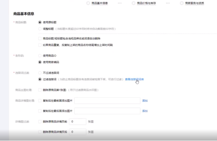Viewport: 217px width, 141px height.
Task: Check 删除原商品详情页前 checkbox
Action: pyautogui.click(x=40, y=122)
